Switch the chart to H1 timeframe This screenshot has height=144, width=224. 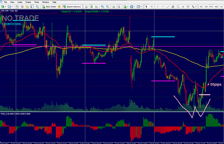coord(221,7)
